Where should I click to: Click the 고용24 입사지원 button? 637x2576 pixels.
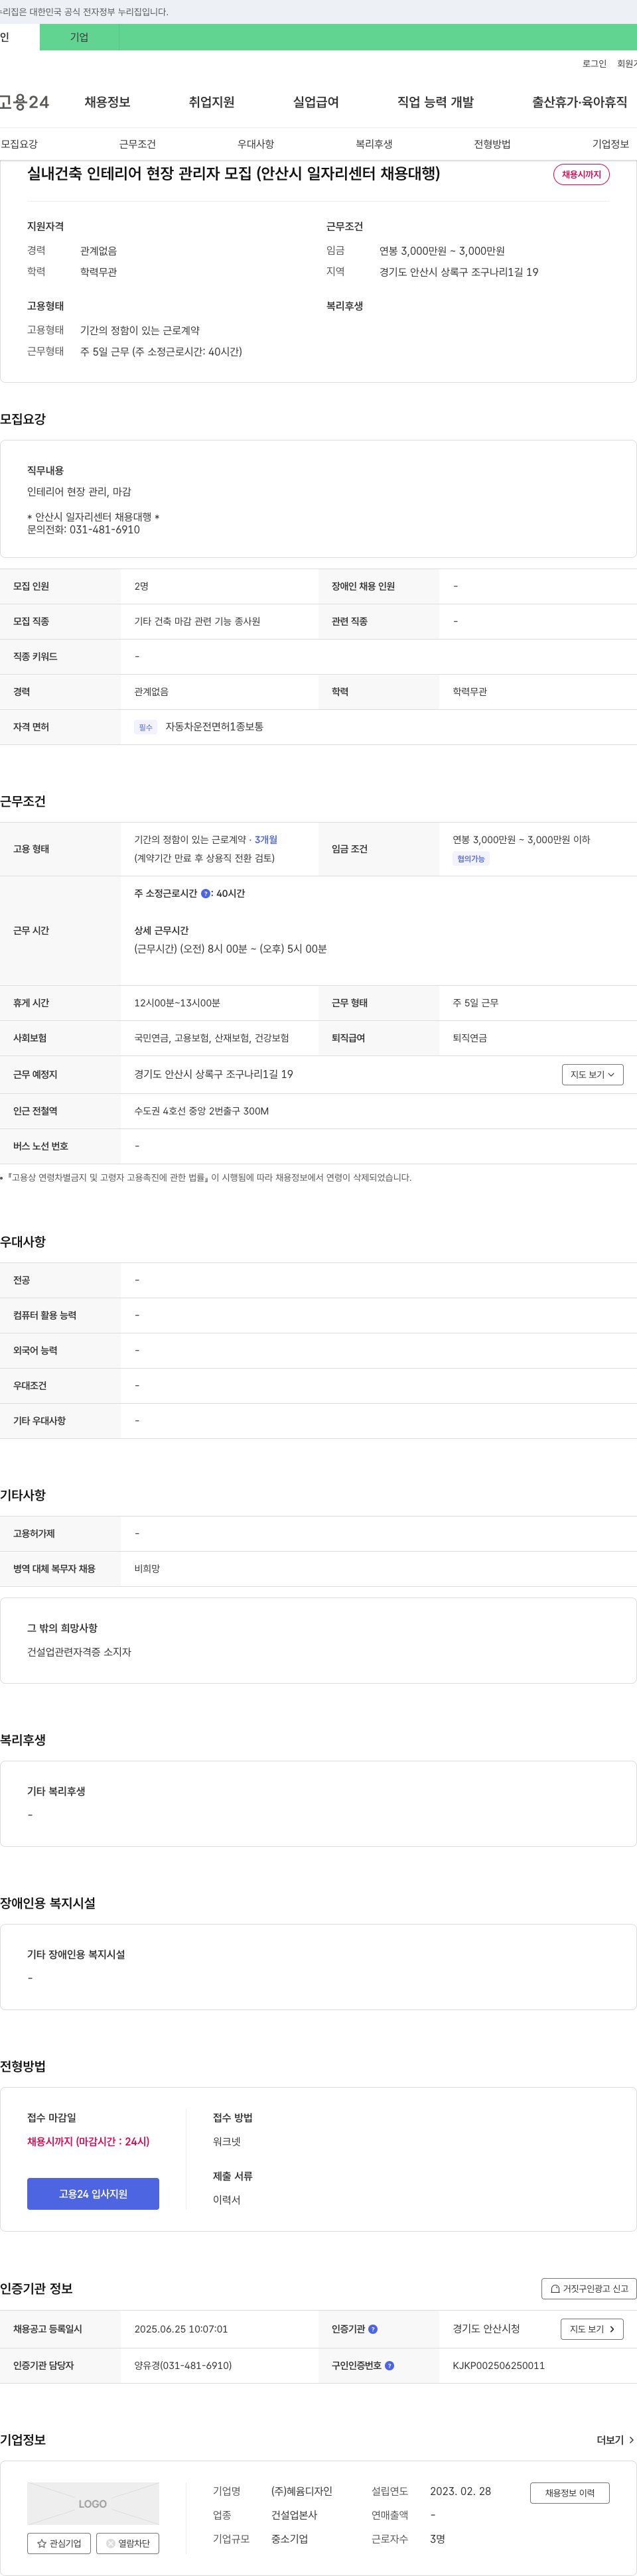pyautogui.click(x=93, y=2194)
